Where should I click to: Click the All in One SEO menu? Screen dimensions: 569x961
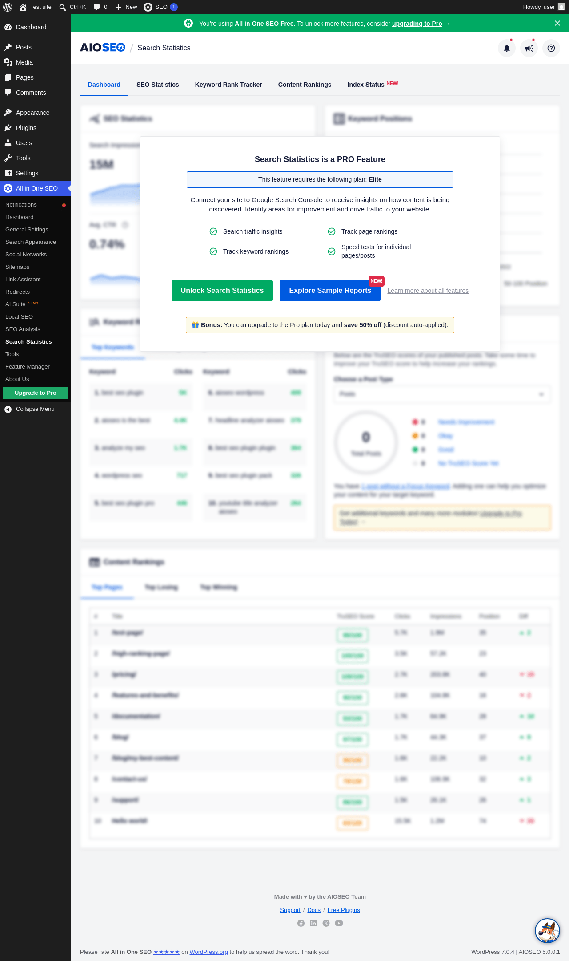coord(36,188)
